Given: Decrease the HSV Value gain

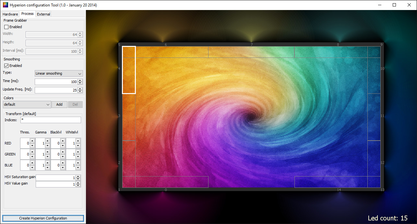Looking at the screenshot, I should [x=78, y=186].
